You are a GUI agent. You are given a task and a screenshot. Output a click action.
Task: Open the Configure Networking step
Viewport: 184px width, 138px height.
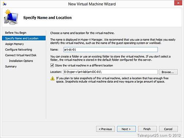click(18, 50)
